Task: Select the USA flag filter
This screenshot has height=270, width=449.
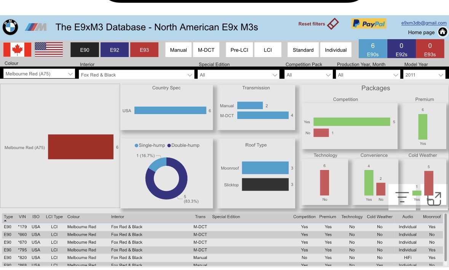Action: click(49, 49)
